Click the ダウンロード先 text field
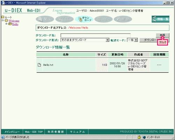Image resolution: width=175 pixels, height=140 pixels. (x=96, y=35)
